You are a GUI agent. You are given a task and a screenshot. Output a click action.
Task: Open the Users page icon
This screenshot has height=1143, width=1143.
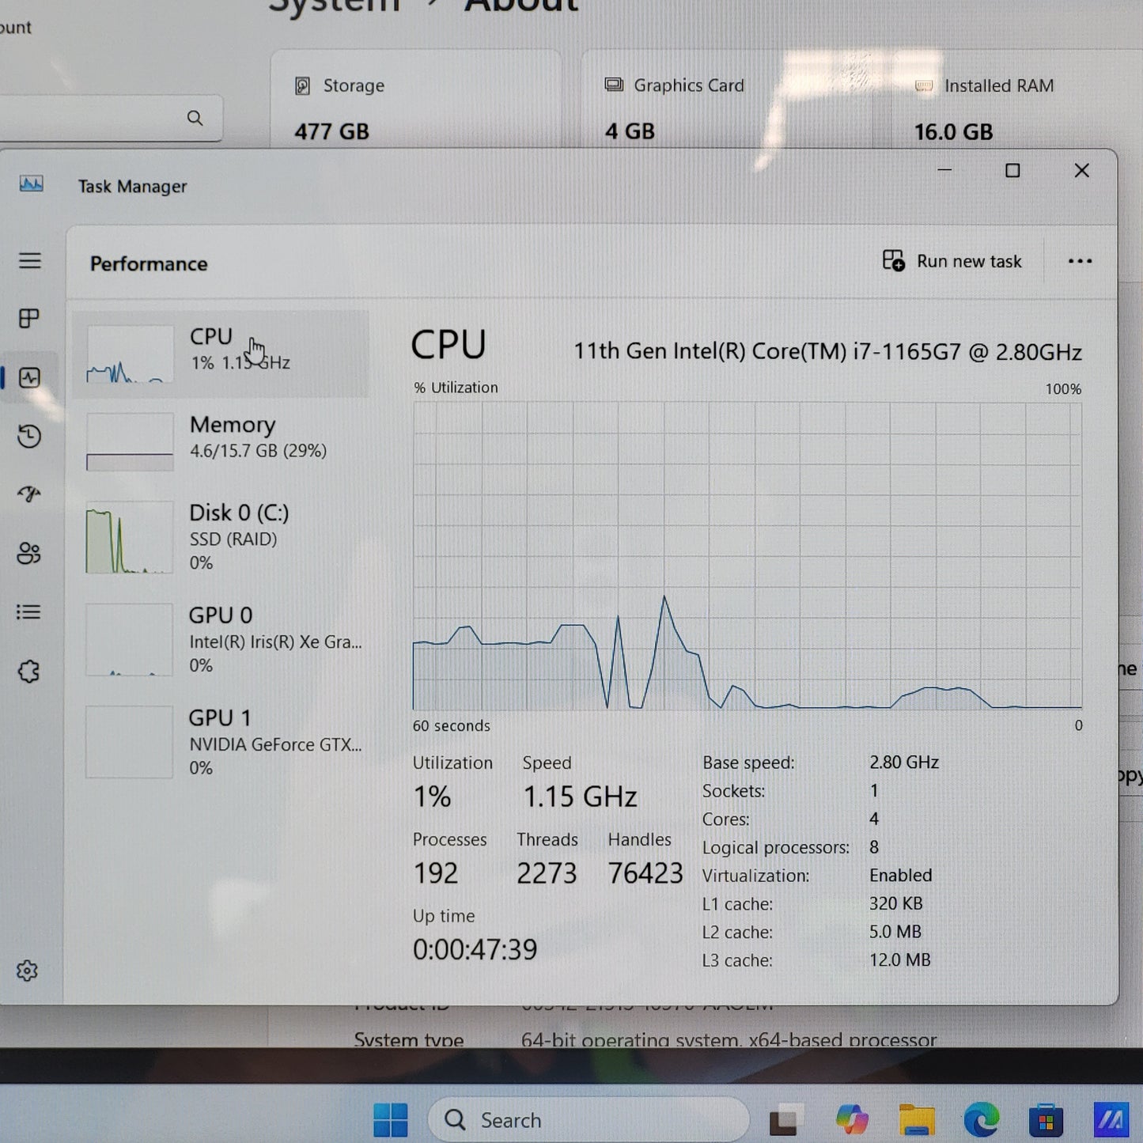pyautogui.click(x=29, y=553)
